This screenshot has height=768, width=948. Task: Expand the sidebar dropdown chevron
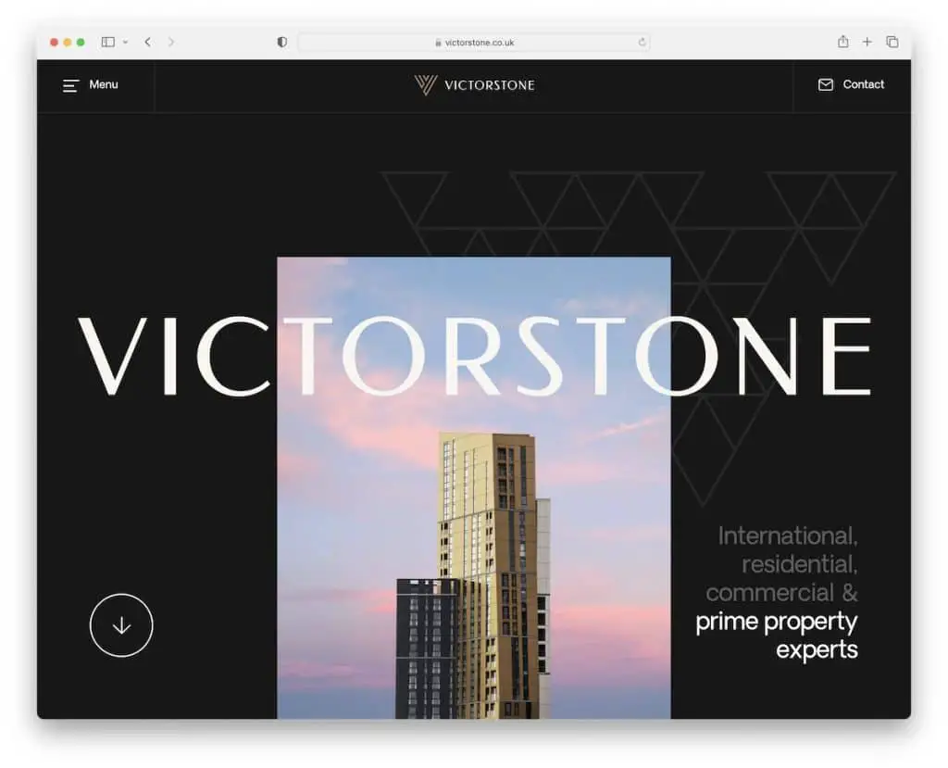125,43
